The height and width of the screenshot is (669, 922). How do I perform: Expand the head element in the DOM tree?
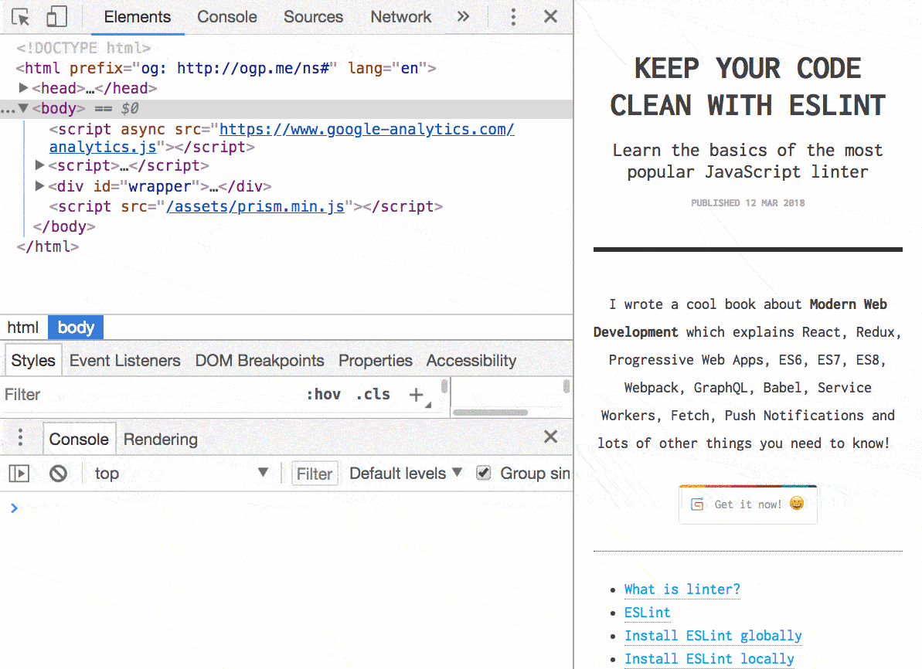(23, 87)
